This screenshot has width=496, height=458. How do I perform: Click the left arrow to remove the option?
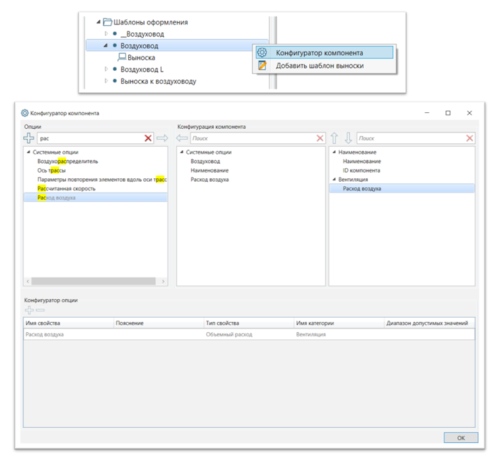(182, 138)
